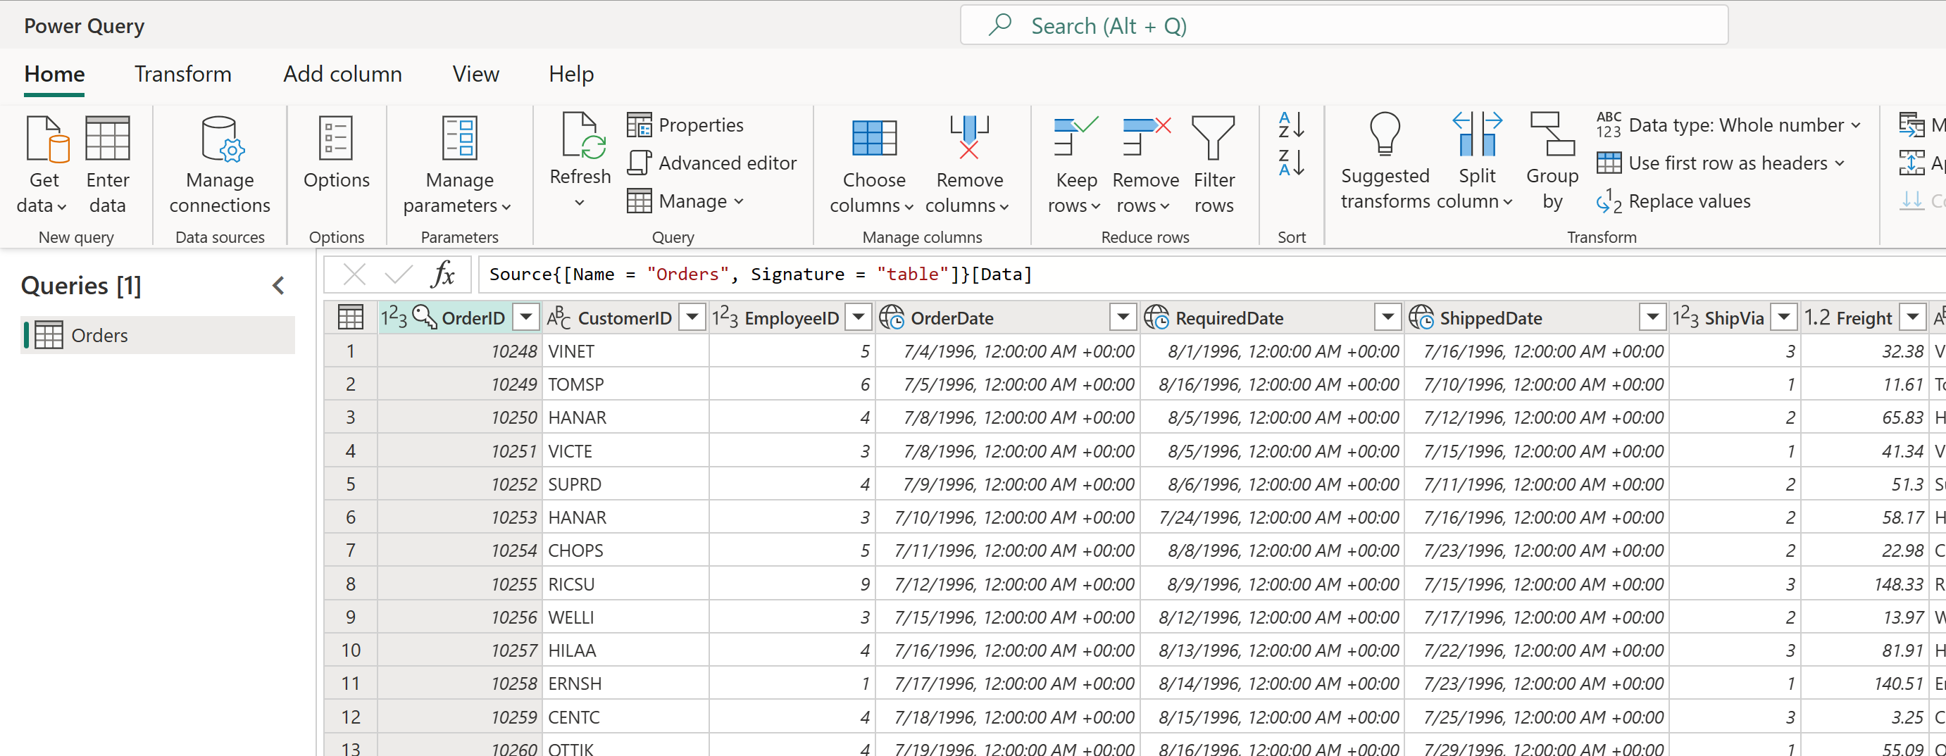Collapse the Queries pane

coord(279,286)
